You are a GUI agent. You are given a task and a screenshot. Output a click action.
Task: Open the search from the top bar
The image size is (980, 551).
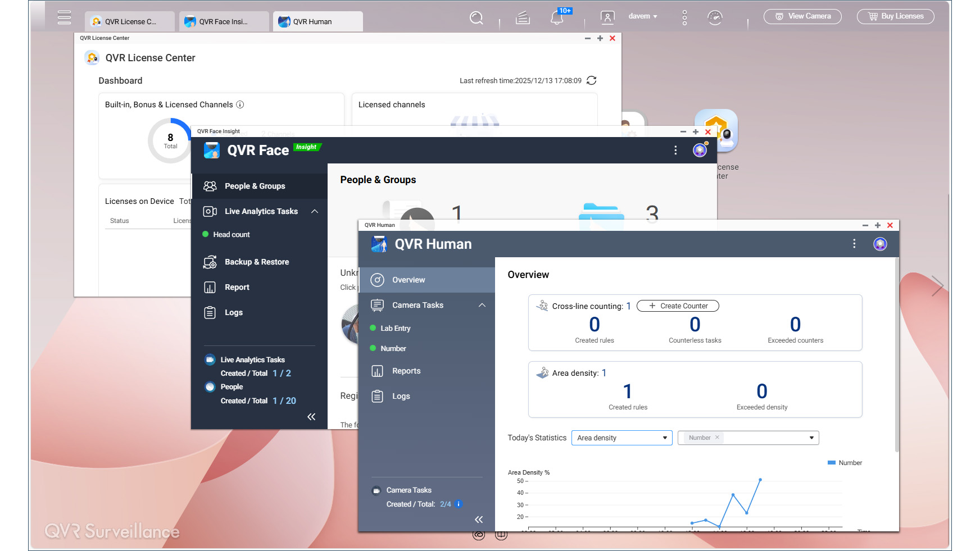click(476, 17)
